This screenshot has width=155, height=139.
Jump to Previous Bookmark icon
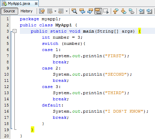click(x=116, y=11)
